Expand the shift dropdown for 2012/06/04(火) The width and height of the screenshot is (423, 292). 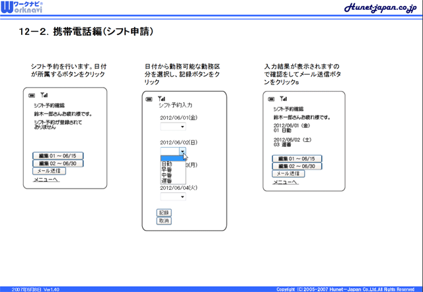pyautogui.click(x=173, y=196)
